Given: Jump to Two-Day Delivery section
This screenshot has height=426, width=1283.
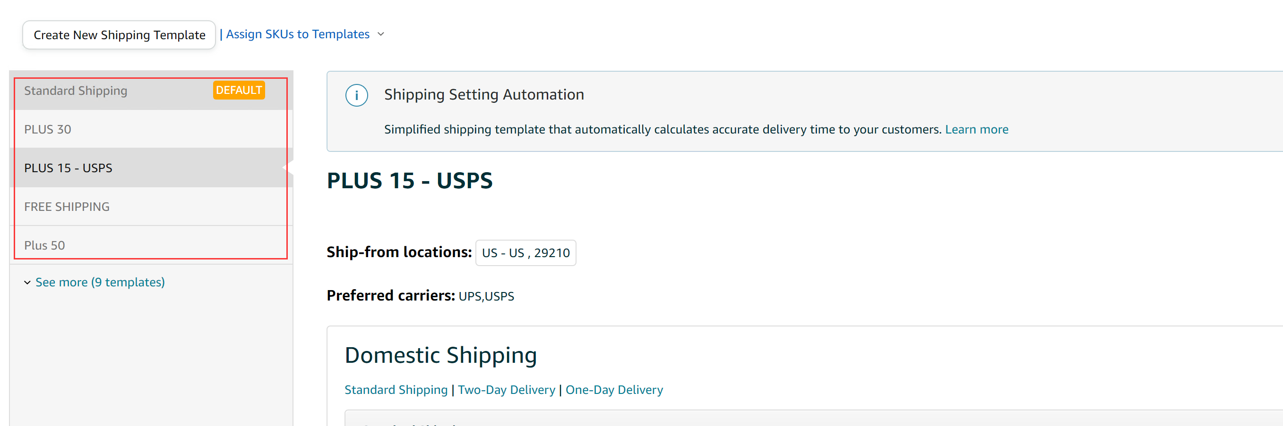Looking at the screenshot, I should click(x=507, y=390).
